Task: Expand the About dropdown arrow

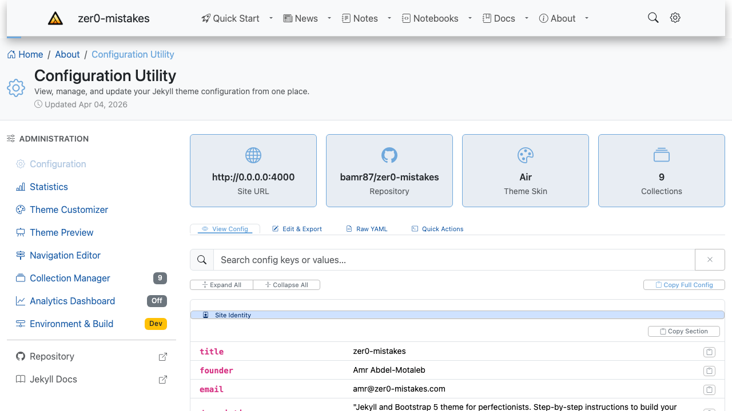Action: 587,18
